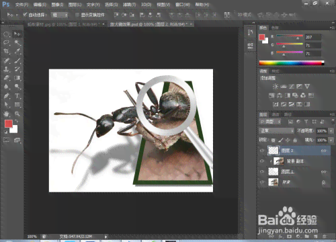Select the Magic Wand tool

point(17,42)
